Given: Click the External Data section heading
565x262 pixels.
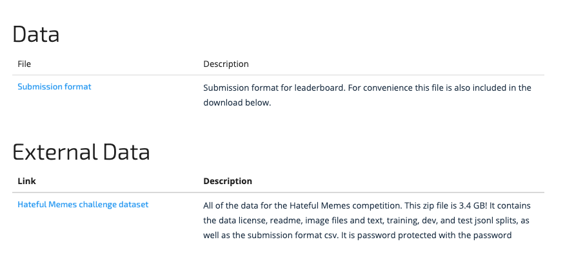Looking at the screenshot, I should click(81, 152).
